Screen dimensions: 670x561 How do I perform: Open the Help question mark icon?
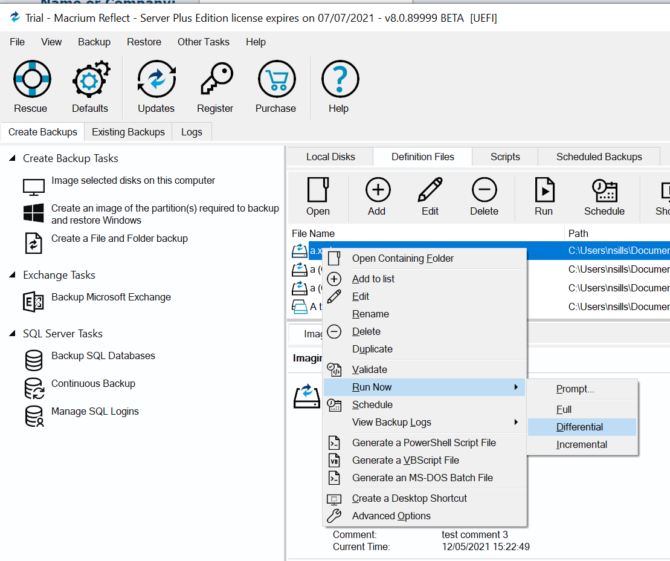[340, 79]
